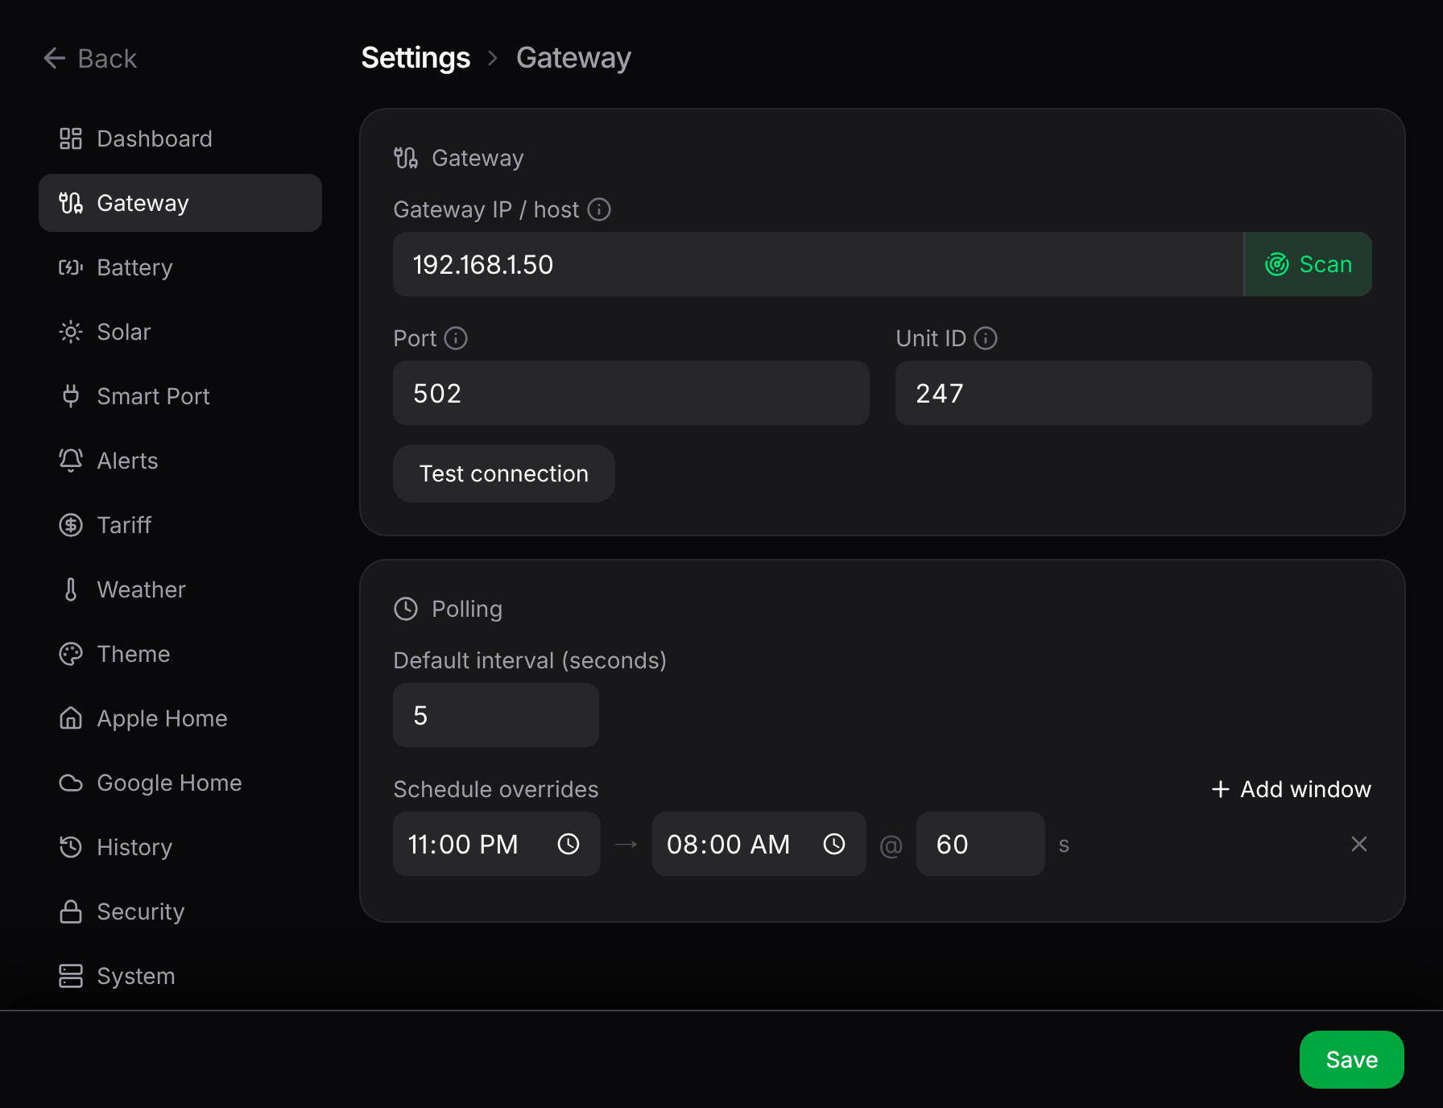Click the History clock icon

pos(71,847)
